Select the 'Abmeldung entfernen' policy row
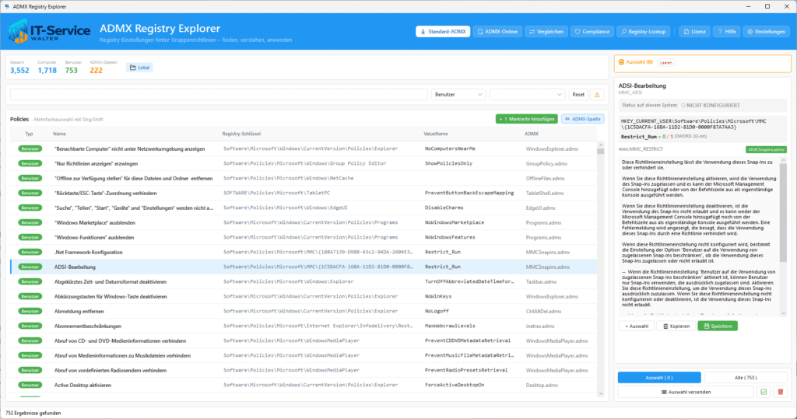This screenshot has width=797, height=419. (x=304, y=311)
